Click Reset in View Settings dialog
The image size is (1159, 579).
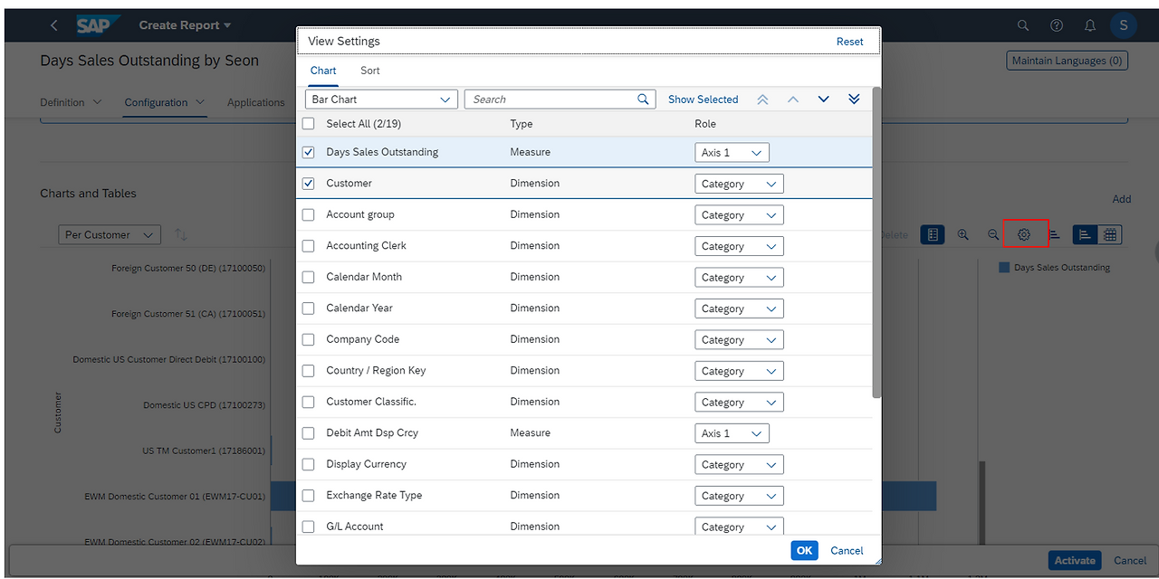point(849,42)
